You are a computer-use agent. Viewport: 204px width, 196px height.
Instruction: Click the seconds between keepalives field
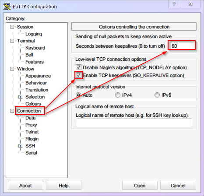(x=181, y=46)
